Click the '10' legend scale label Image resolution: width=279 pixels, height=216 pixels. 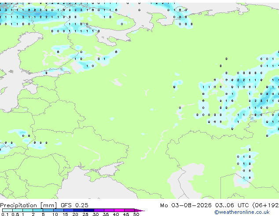click(55, 214)
